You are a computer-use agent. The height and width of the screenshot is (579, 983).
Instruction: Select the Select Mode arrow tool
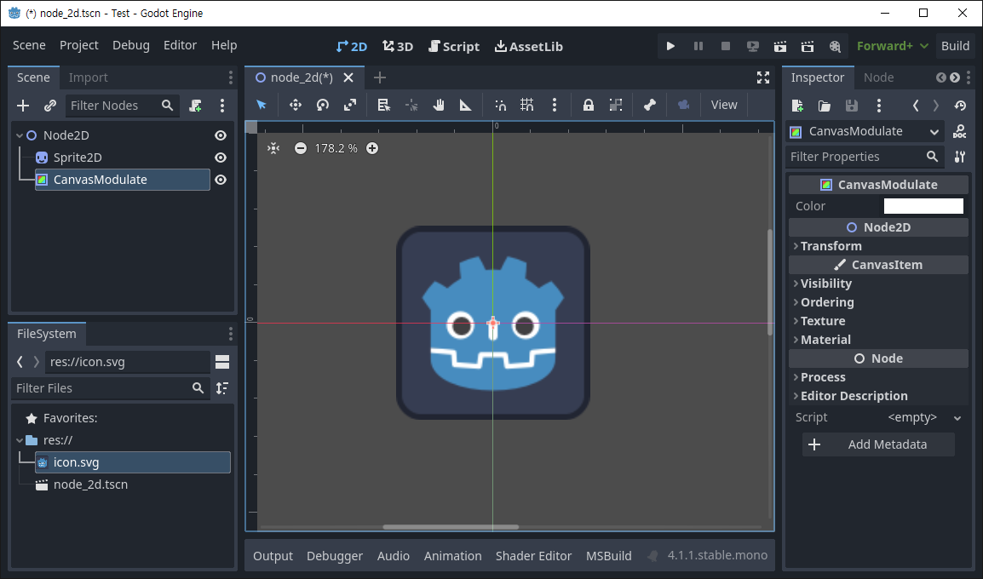tap(262, 105)
